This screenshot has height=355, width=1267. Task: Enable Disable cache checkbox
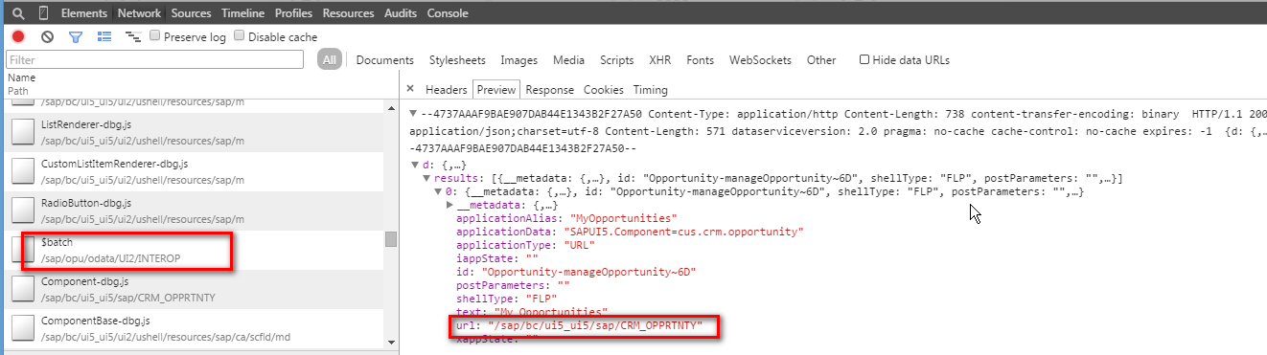click(x=240, y=36)
